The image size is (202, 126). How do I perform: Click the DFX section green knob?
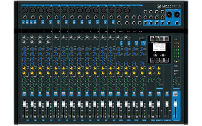click(x=150, y=80)
